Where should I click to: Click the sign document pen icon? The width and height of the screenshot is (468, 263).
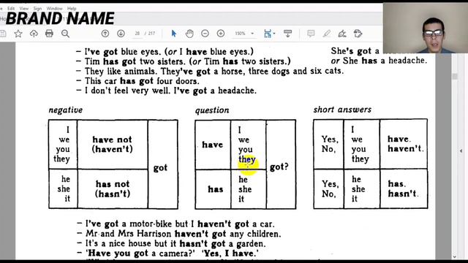[342, 34]
